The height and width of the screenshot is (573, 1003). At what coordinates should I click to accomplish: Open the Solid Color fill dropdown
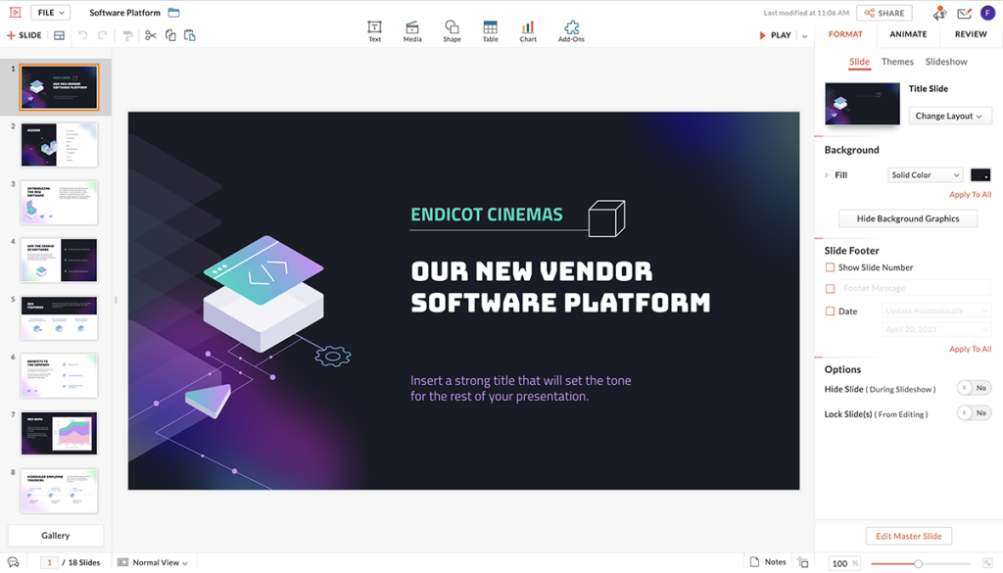coord(926,175)
